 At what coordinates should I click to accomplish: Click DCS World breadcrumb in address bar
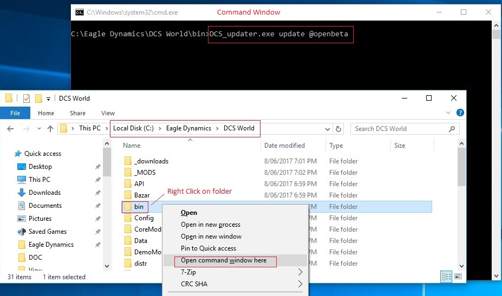pyautogui.click(x=239, y=128)
